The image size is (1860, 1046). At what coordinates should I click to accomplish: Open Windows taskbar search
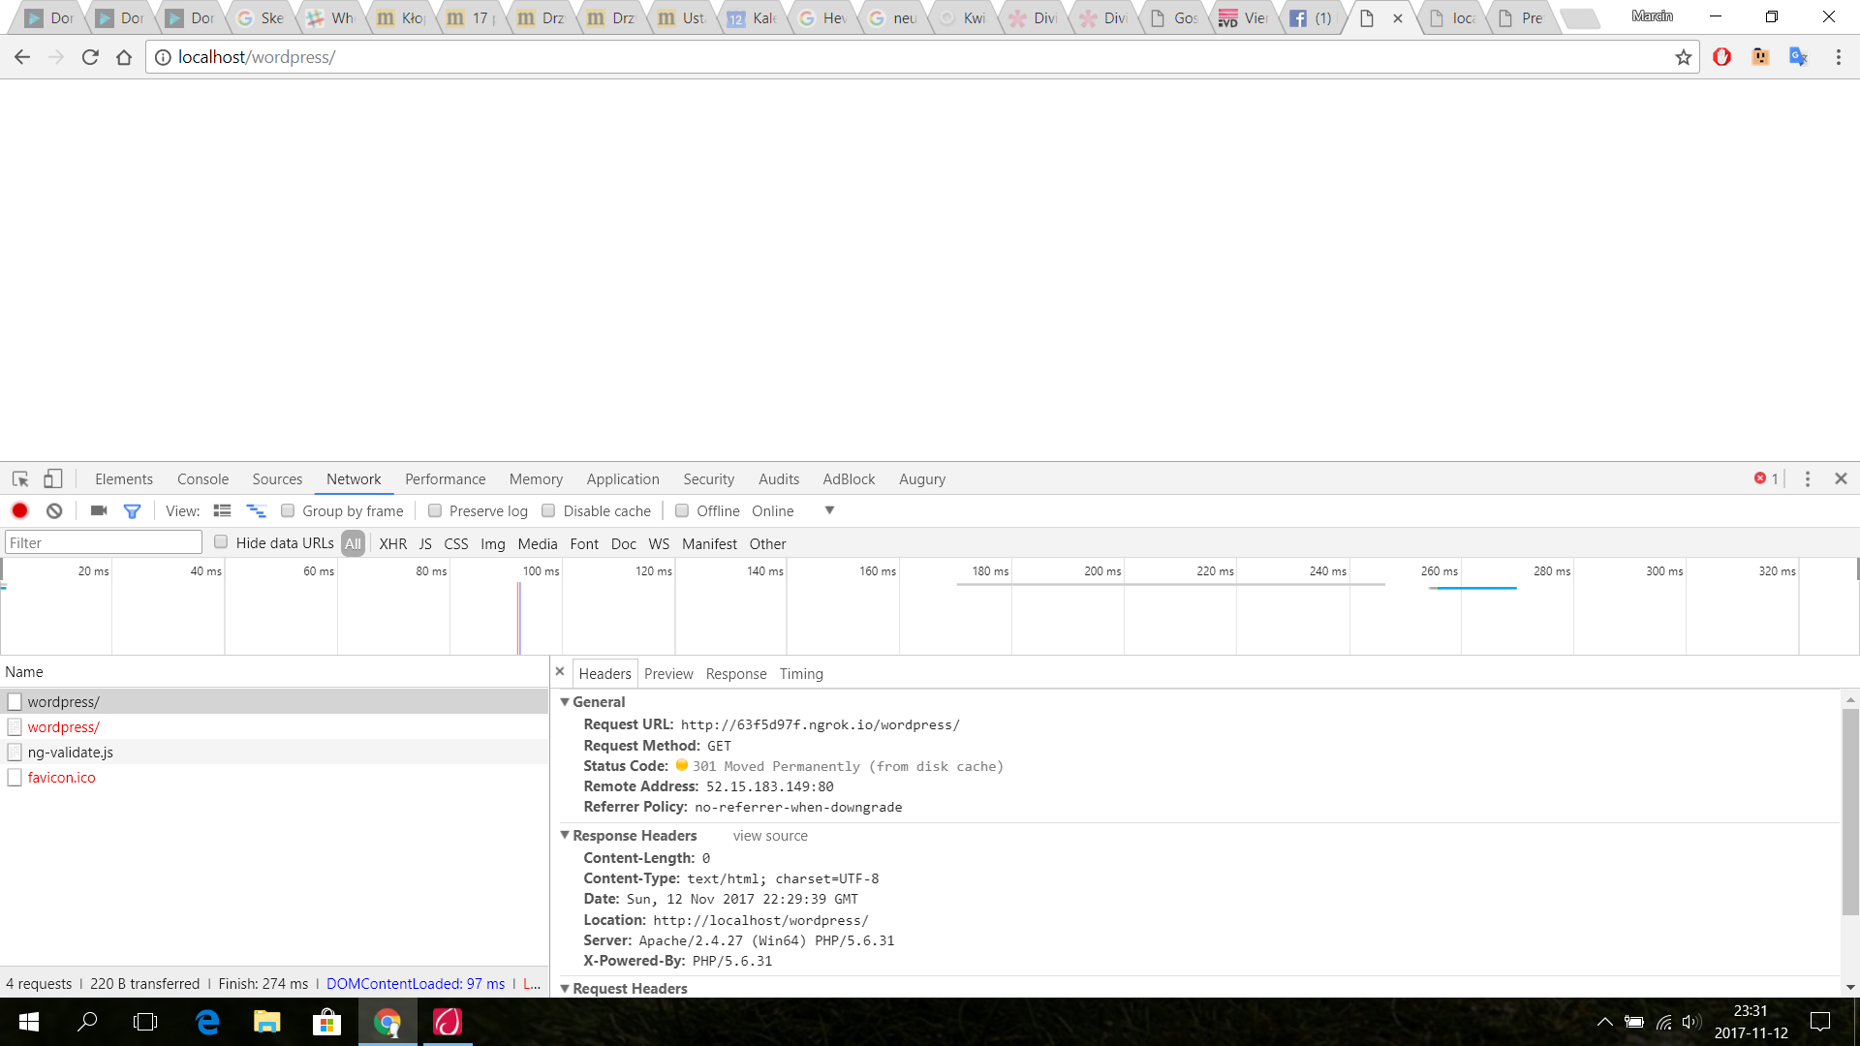point(87,1022)
